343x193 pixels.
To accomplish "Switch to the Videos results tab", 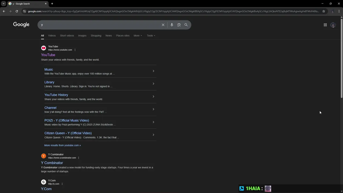I will 52,36.
